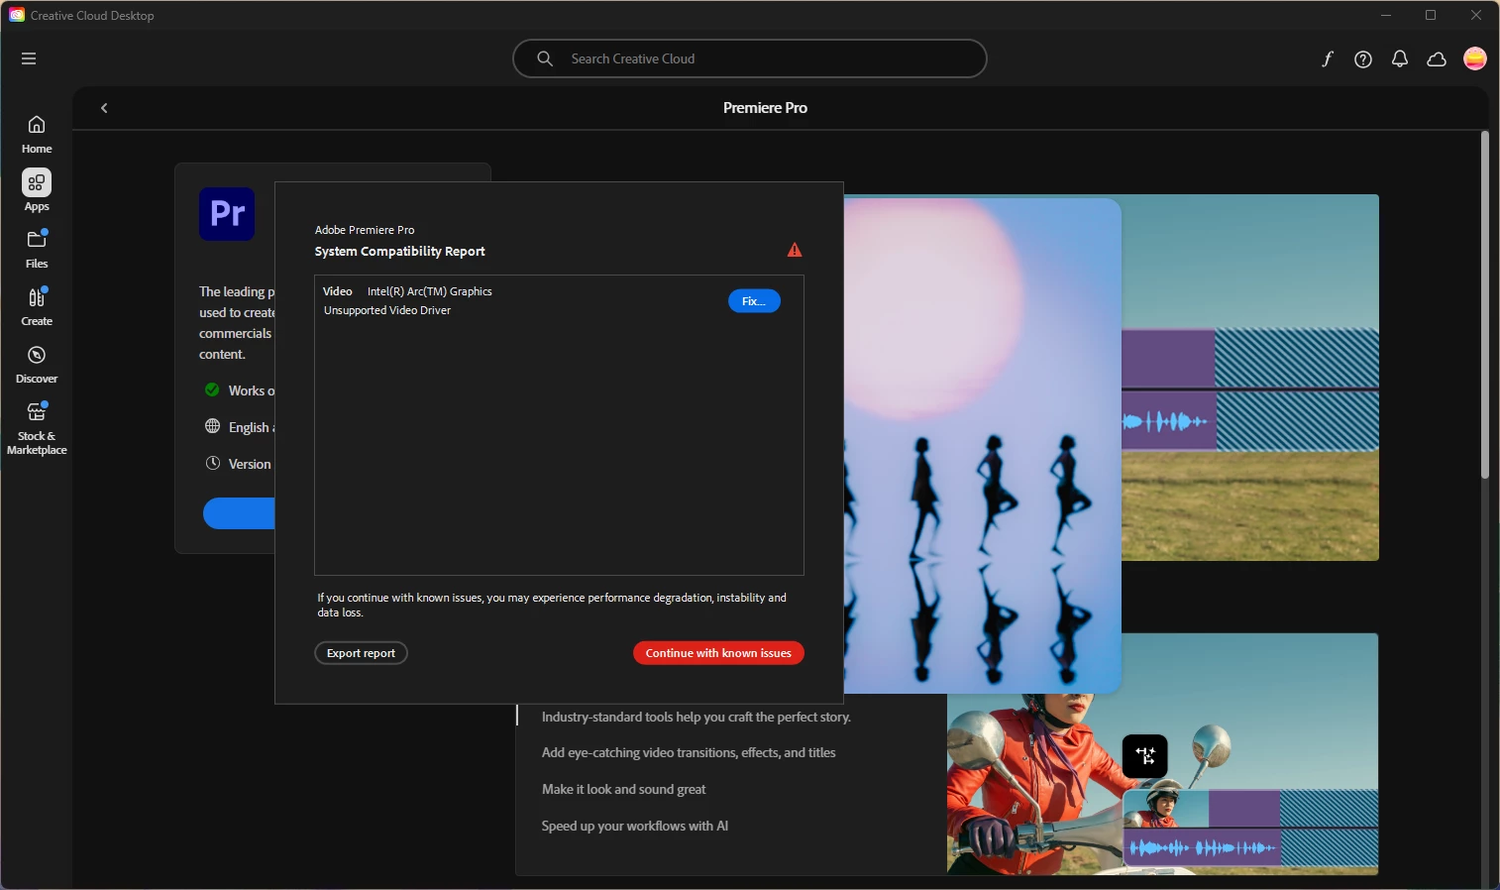Open Discover section in sidebar
This screenshot has height=890, width=1500.
[37, 364]
